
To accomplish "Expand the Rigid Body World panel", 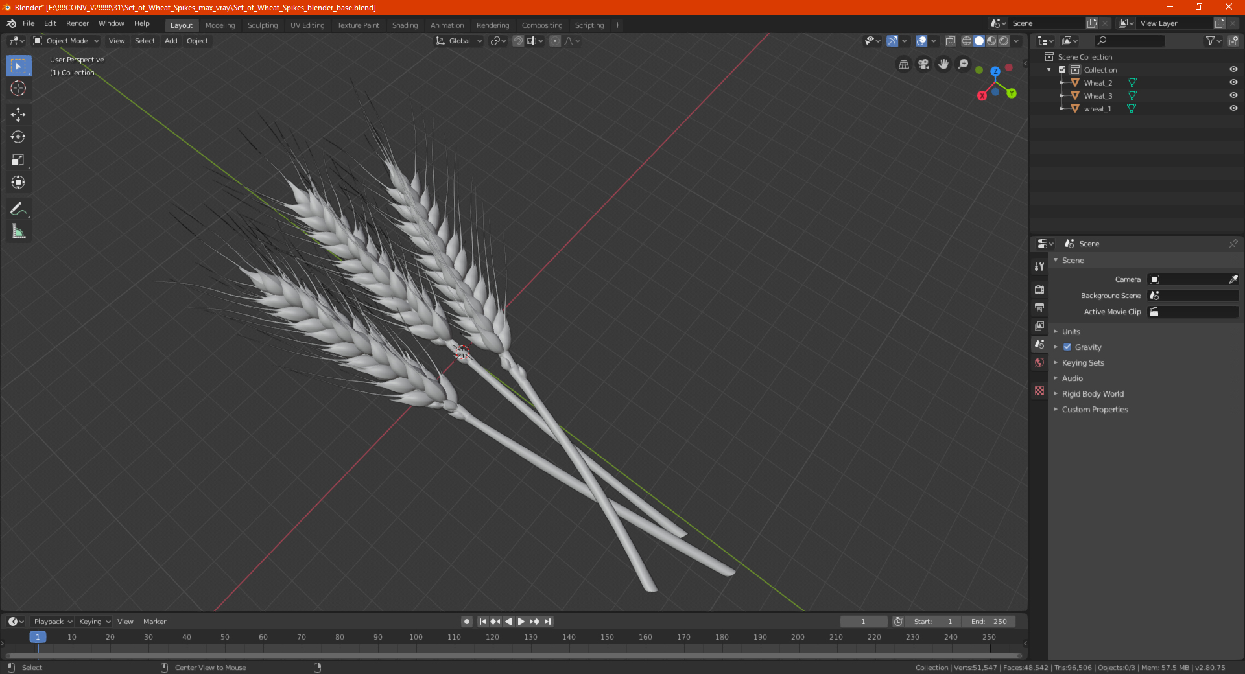I will tap(1093, 393).
